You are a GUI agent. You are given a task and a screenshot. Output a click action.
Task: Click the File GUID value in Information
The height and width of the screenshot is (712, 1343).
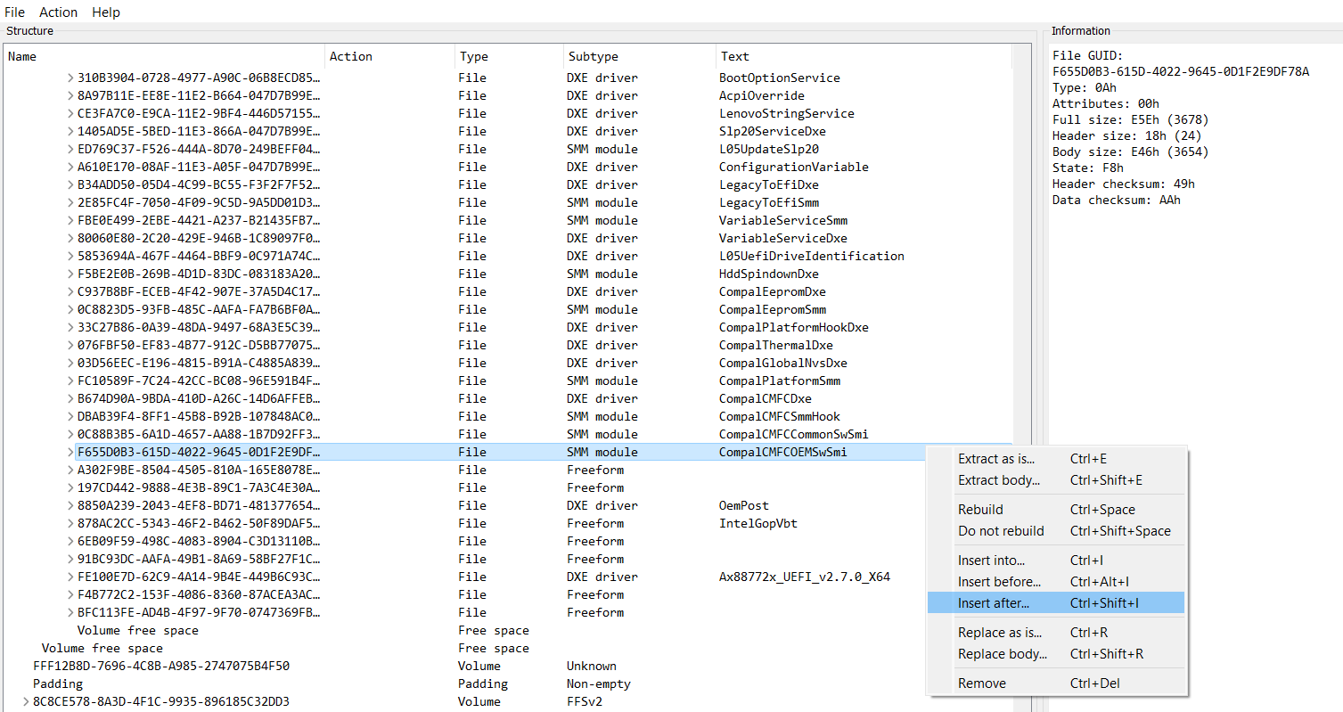tap(1181, 71)
